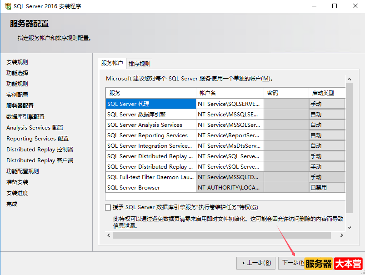Change startup type for SQL Server Browser
The image size is (365, 275).
[x=326, y=187]
